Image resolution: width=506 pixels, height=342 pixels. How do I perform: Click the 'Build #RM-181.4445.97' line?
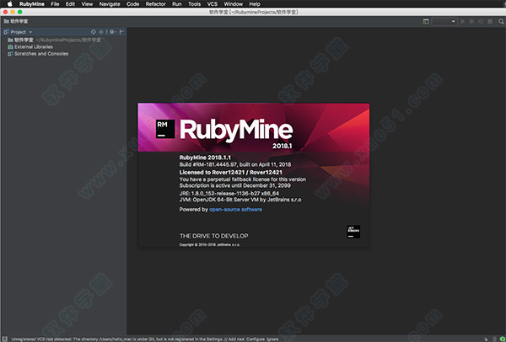tap(235, 164)
